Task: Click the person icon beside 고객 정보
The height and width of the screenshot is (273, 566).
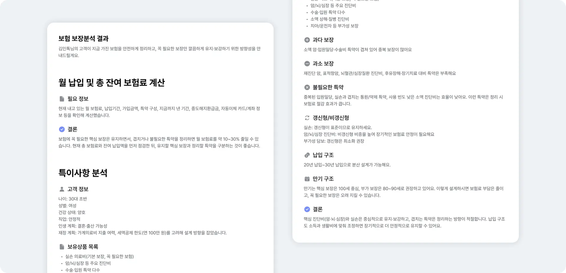Action: tap(62, 189)
